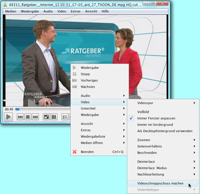Open Audio menu in menu bar

[48, 11]
